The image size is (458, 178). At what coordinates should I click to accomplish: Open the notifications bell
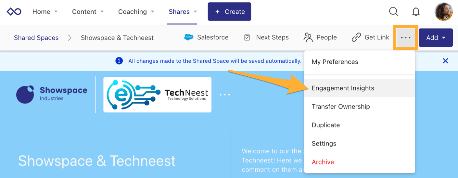(x=416, y=12)
